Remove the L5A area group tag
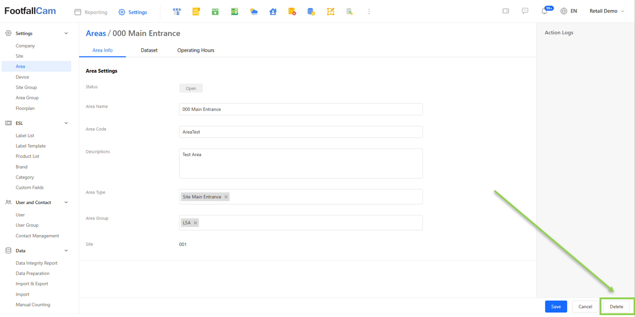Image resolution: width=635 pixels, height=317 pixels. click(x=195, y=223)
